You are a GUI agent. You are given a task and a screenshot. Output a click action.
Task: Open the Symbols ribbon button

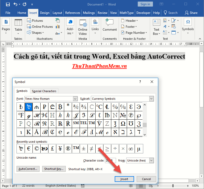tap(188, 26)
